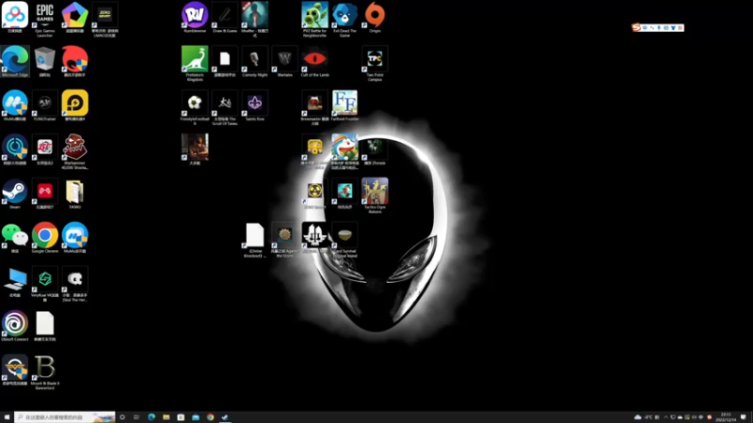Open the WeChat desktop shortcut
The height and width of the screenshot is (423, 753).
15,239
